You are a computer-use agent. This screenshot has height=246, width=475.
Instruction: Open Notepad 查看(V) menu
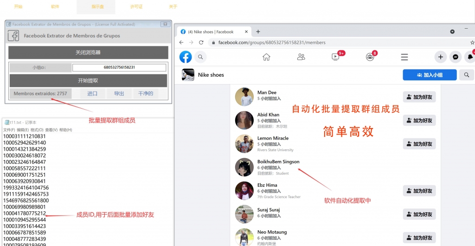[x=51, y=130]
